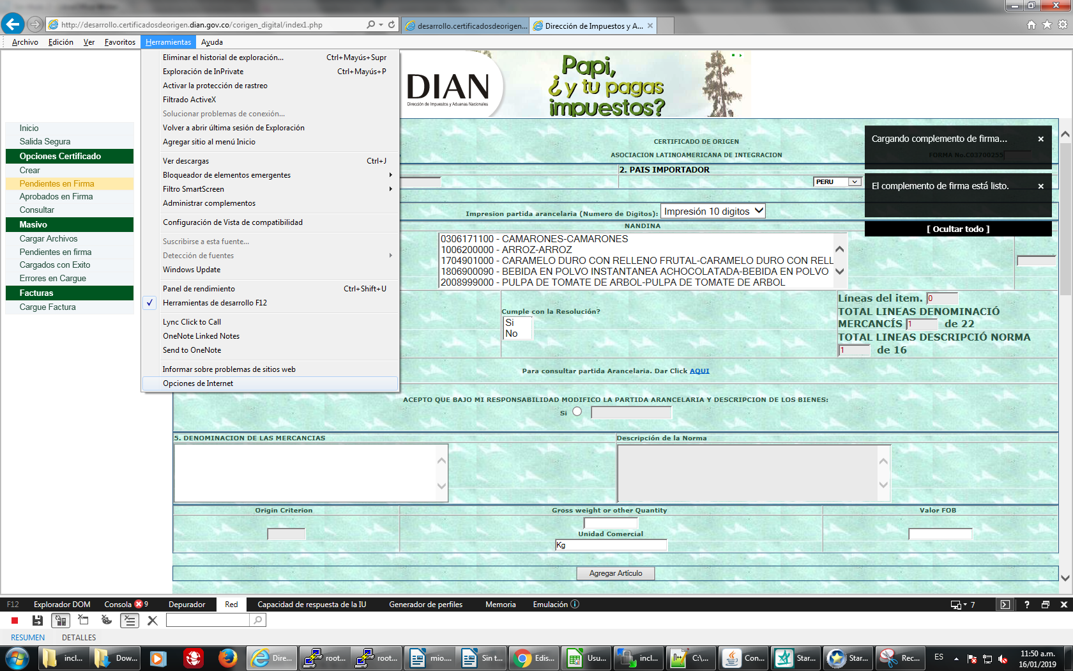Switch to the Depurador tab

[x=186, y=604]
